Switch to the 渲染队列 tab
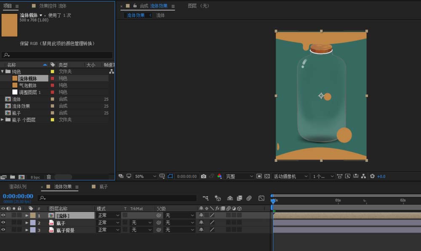 17,187
